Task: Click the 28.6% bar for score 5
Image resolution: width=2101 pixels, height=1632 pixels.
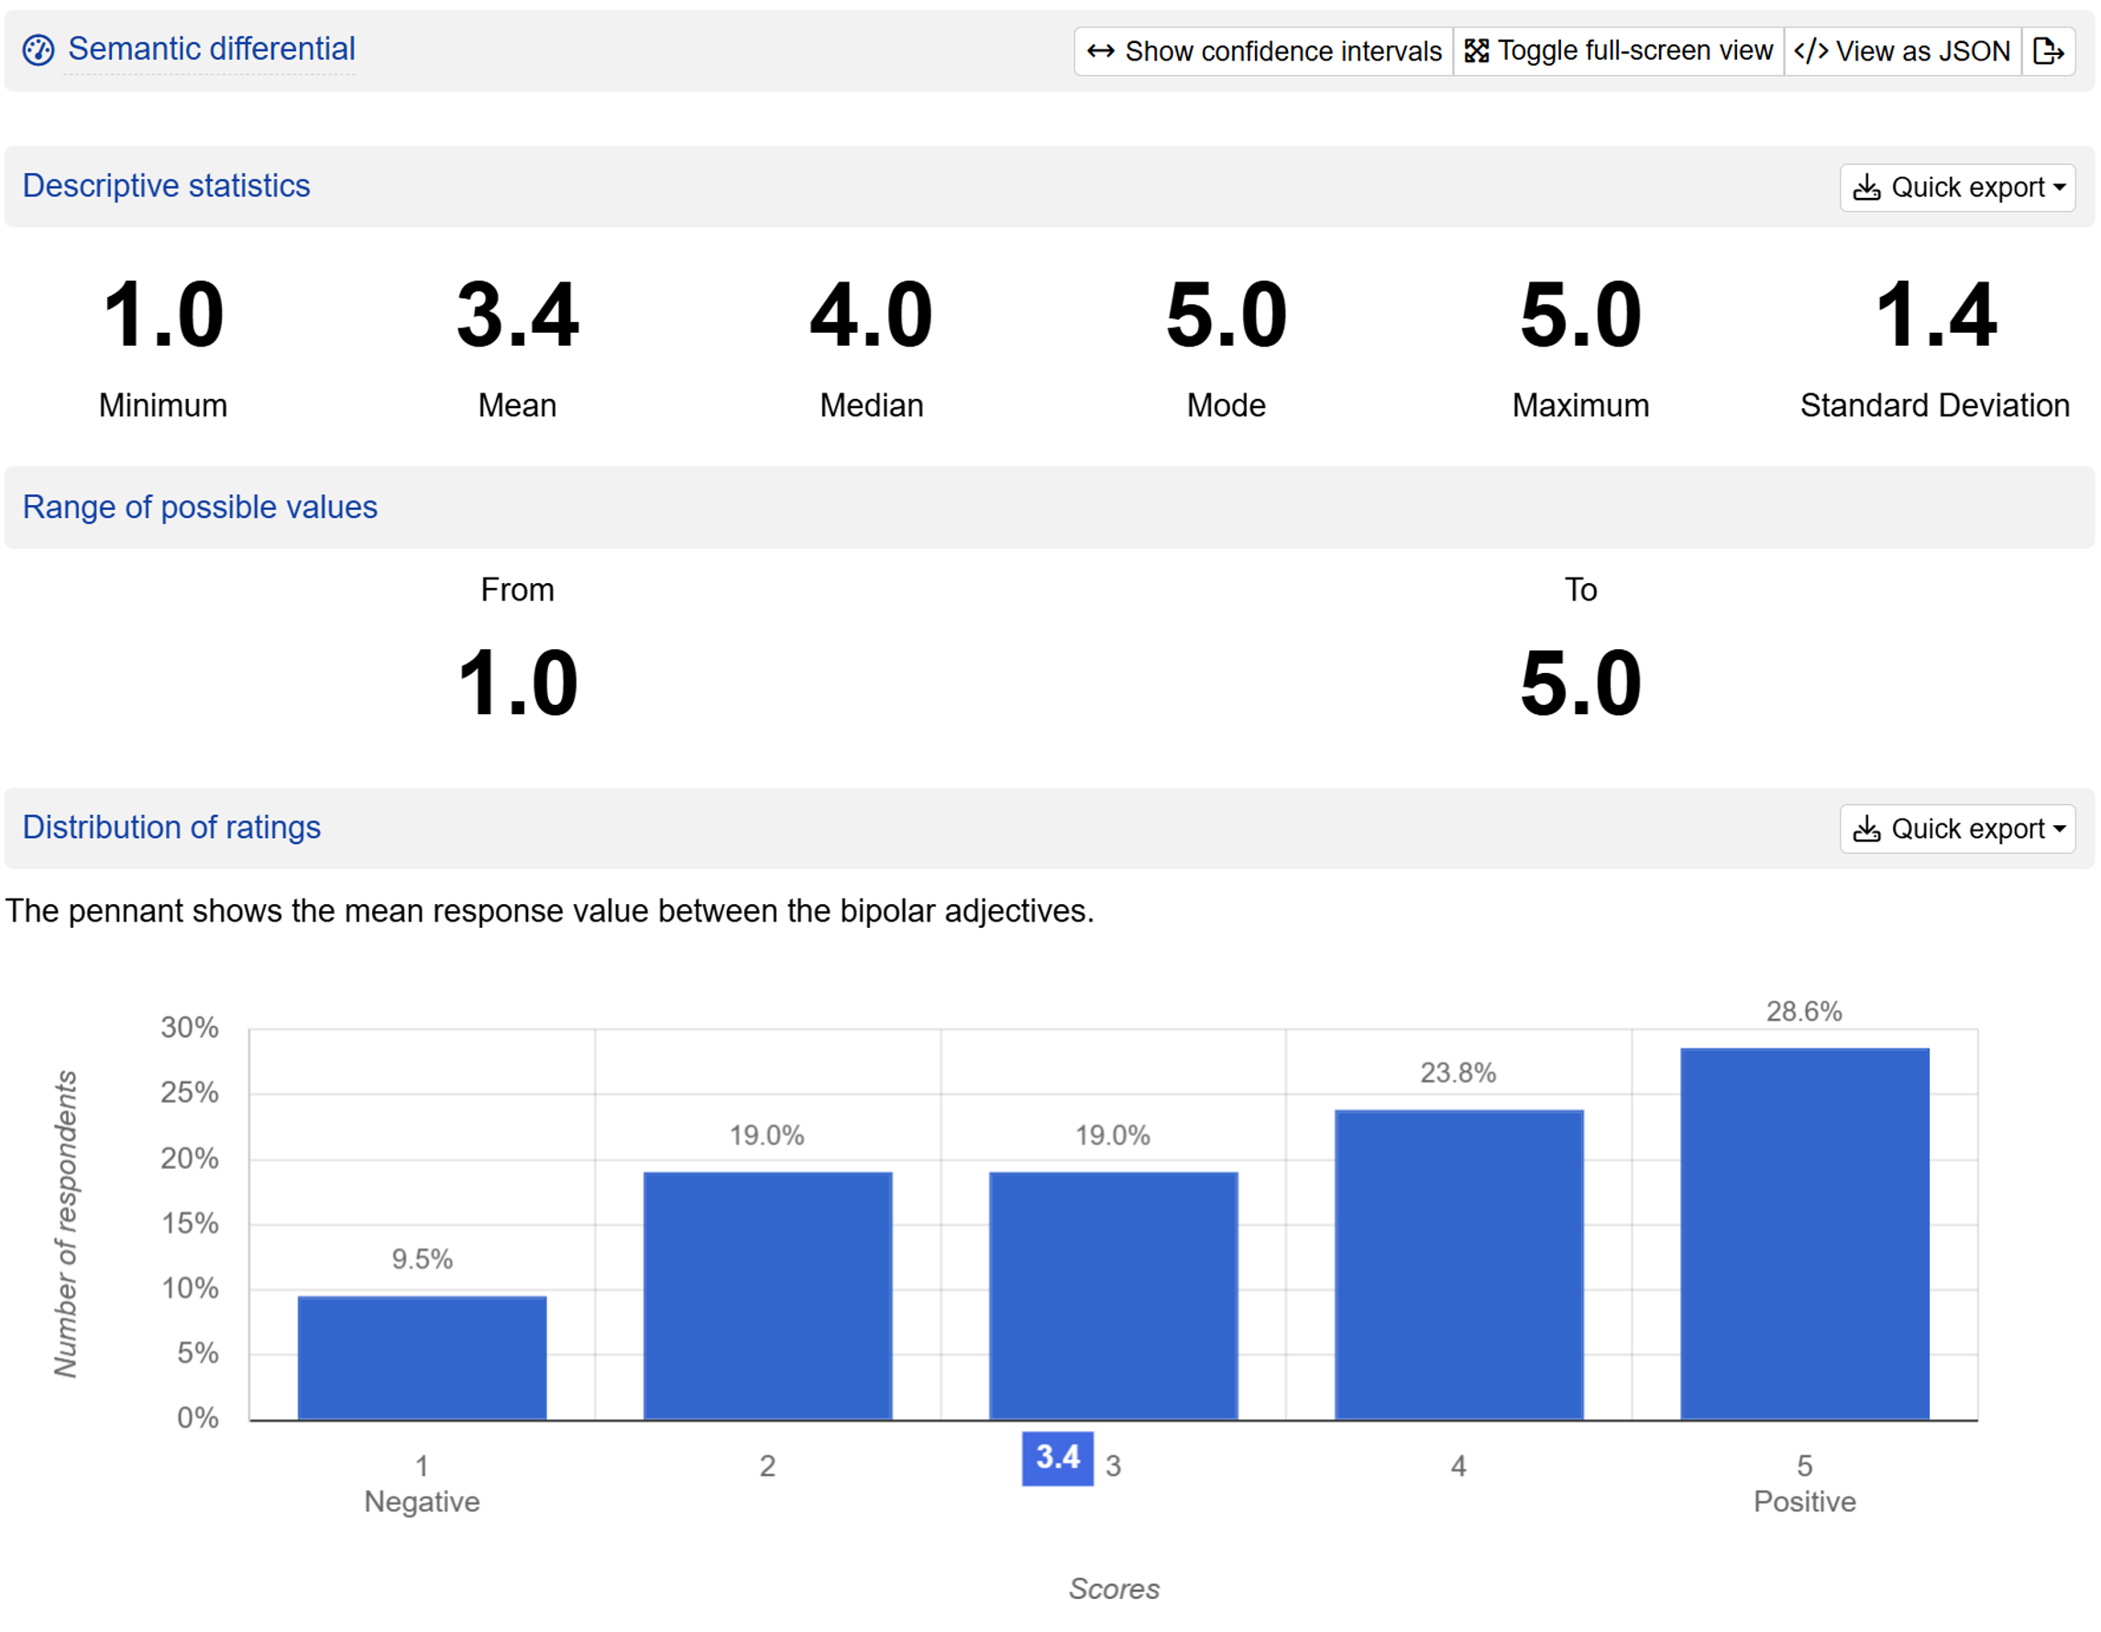Action: click(1804, 1233)
